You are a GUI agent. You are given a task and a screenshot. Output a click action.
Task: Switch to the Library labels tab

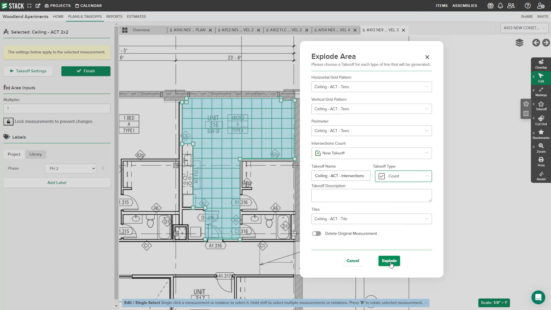(x=35, y=154)
